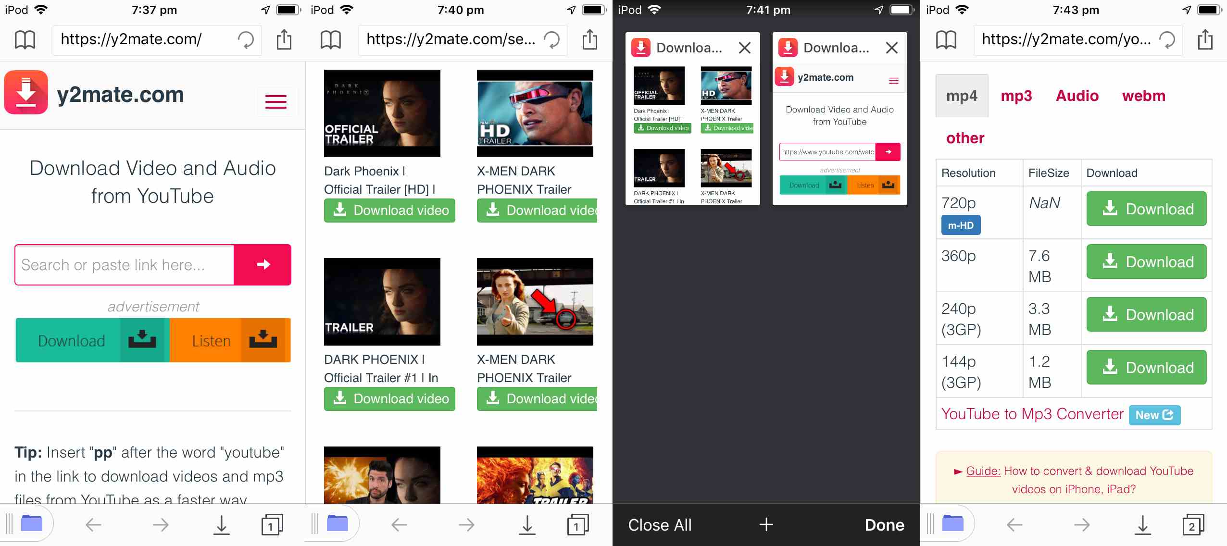1227x546 pixels.
Task: Switch to the Audio format tab
Action: click(1077, 96)
